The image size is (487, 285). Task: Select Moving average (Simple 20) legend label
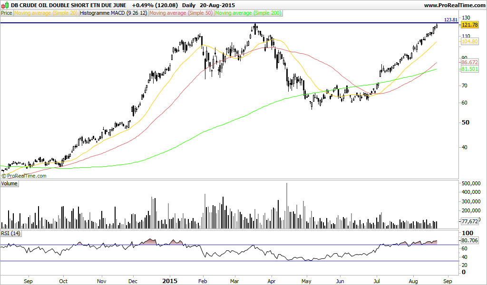(x=46, y=13)
